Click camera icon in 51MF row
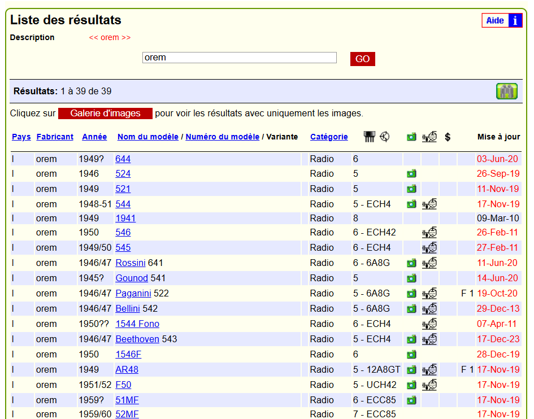This screenshot has height=419, width=534. 411,400
